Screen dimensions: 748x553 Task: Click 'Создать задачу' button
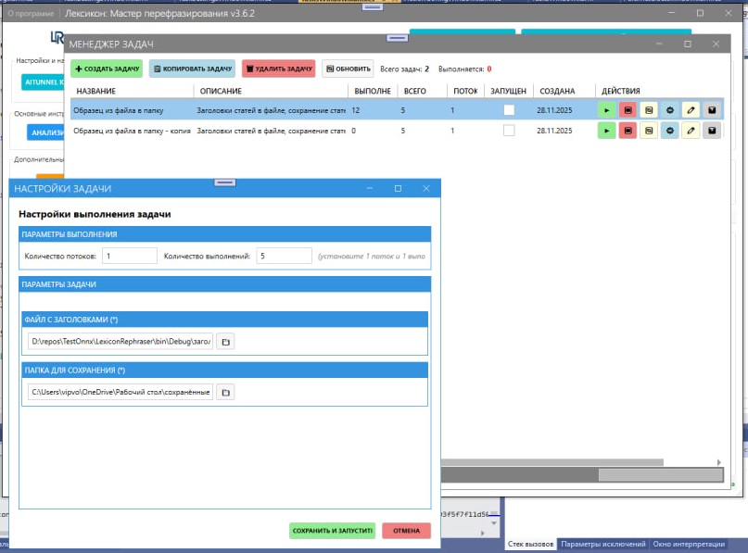[107, 69]
